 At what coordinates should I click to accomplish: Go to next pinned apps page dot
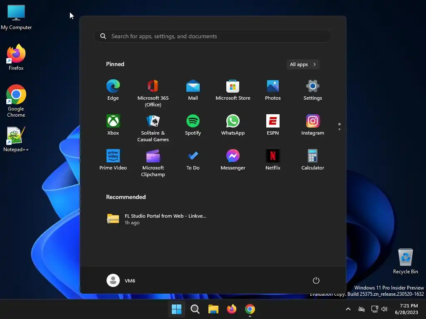[x=339, y=129]
